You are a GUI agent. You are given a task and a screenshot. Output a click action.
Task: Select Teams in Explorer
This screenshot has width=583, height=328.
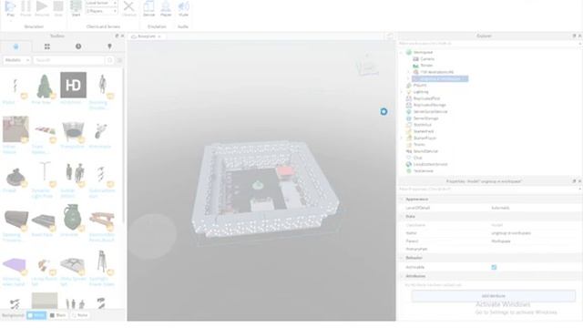coord(419,145)
